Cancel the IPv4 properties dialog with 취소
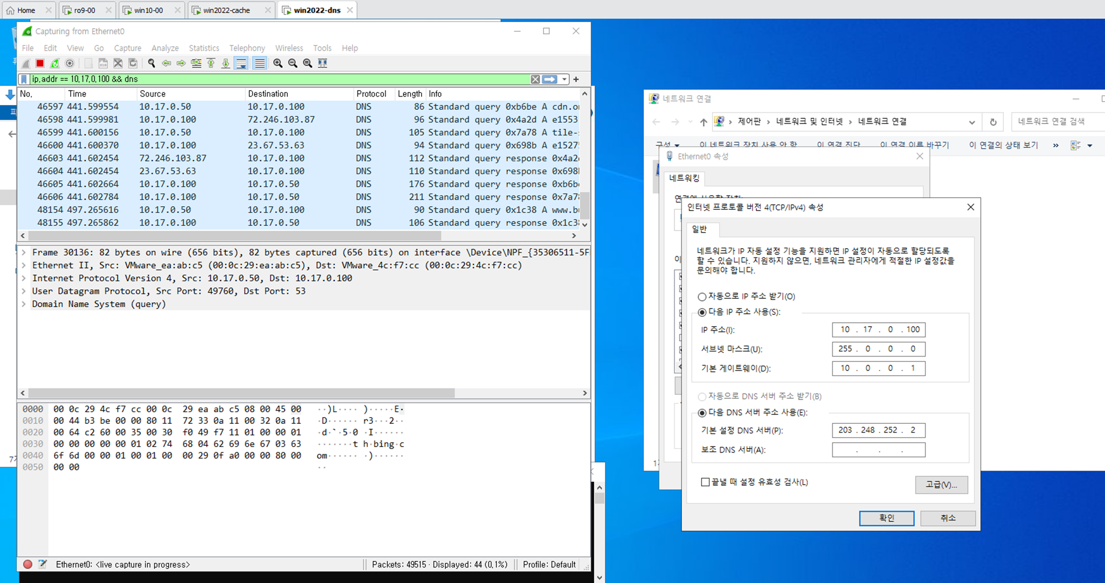 point(948,518)
